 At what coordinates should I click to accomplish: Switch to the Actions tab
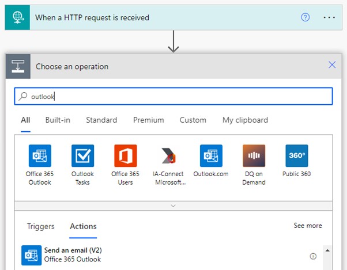[x=83, y=226]
